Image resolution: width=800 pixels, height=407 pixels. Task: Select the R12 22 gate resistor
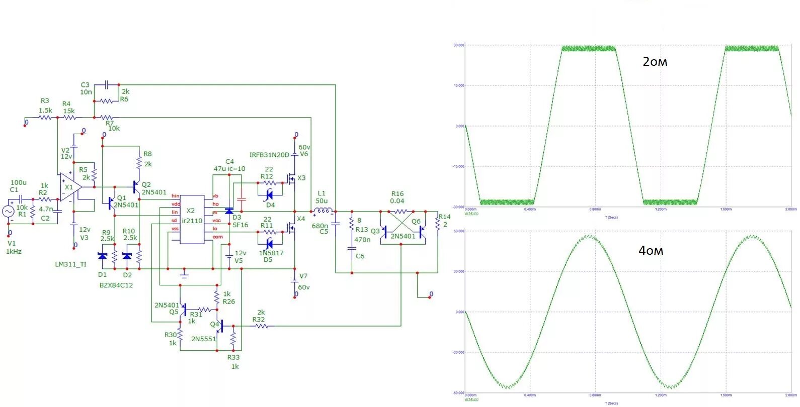tap(269, 183)
